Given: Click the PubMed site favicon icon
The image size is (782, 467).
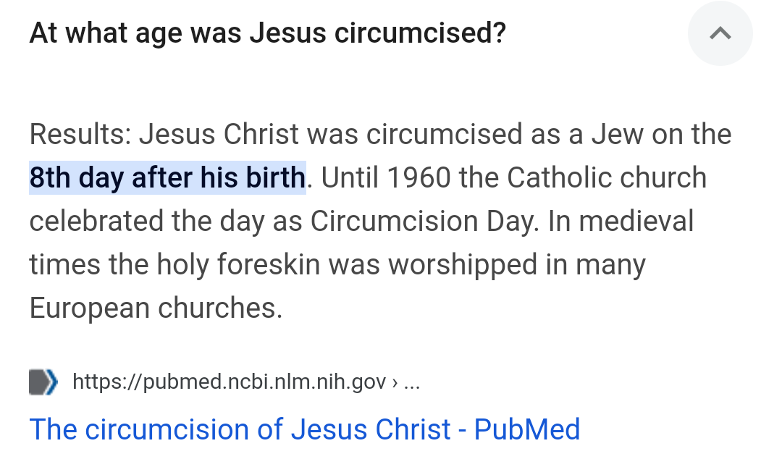Looking at the screenshot, I should [x=43, y=382].
